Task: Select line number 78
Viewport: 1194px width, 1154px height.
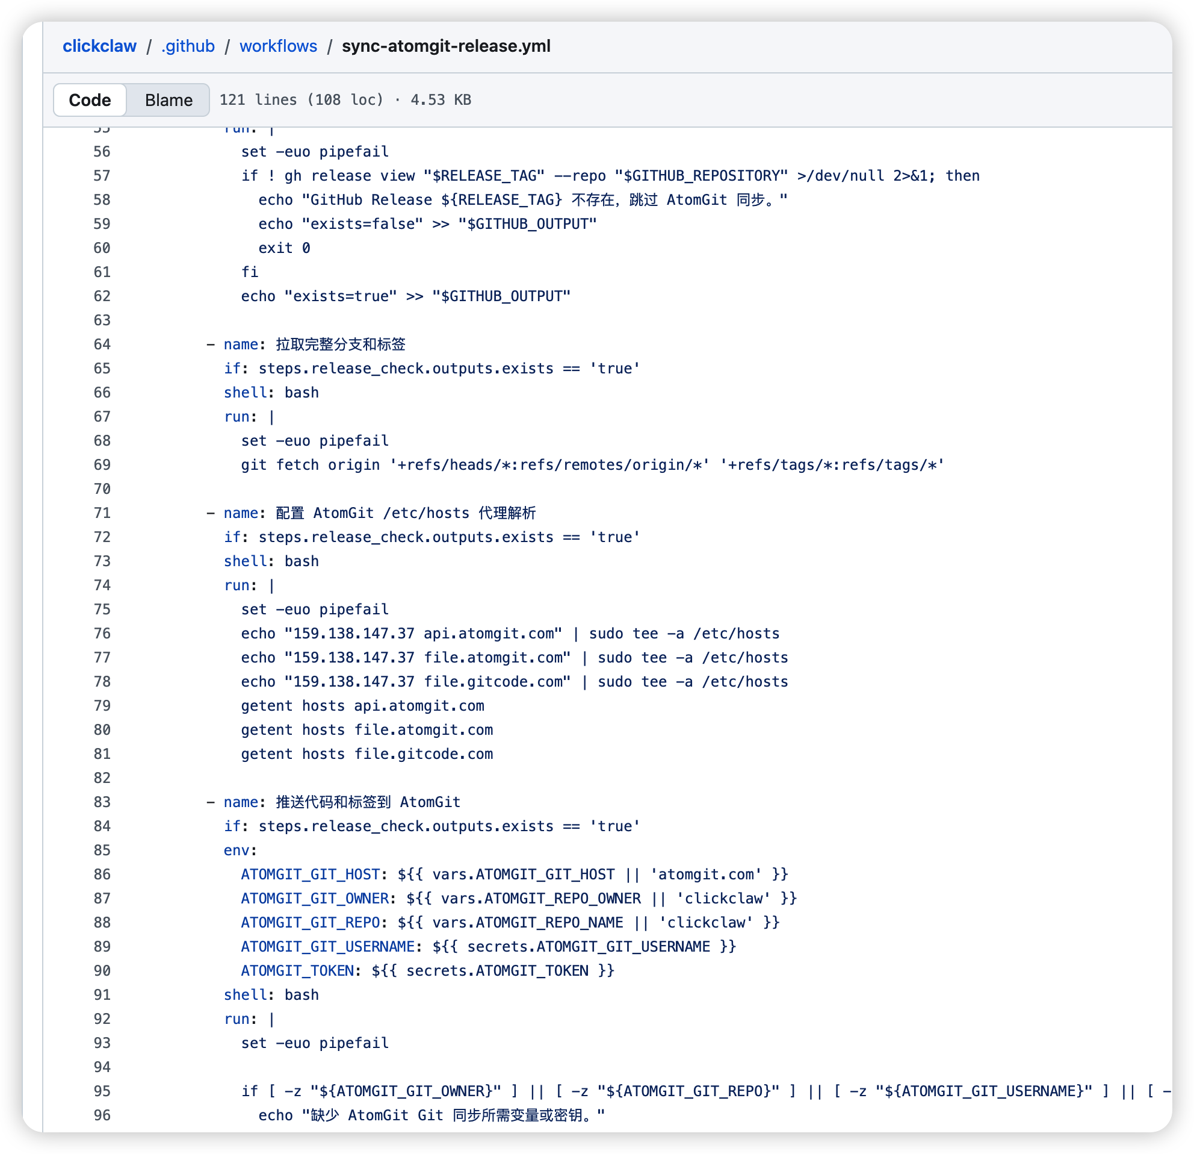Action: 102,682
